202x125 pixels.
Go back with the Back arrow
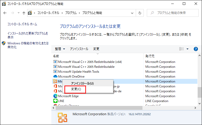coord(5,13)
